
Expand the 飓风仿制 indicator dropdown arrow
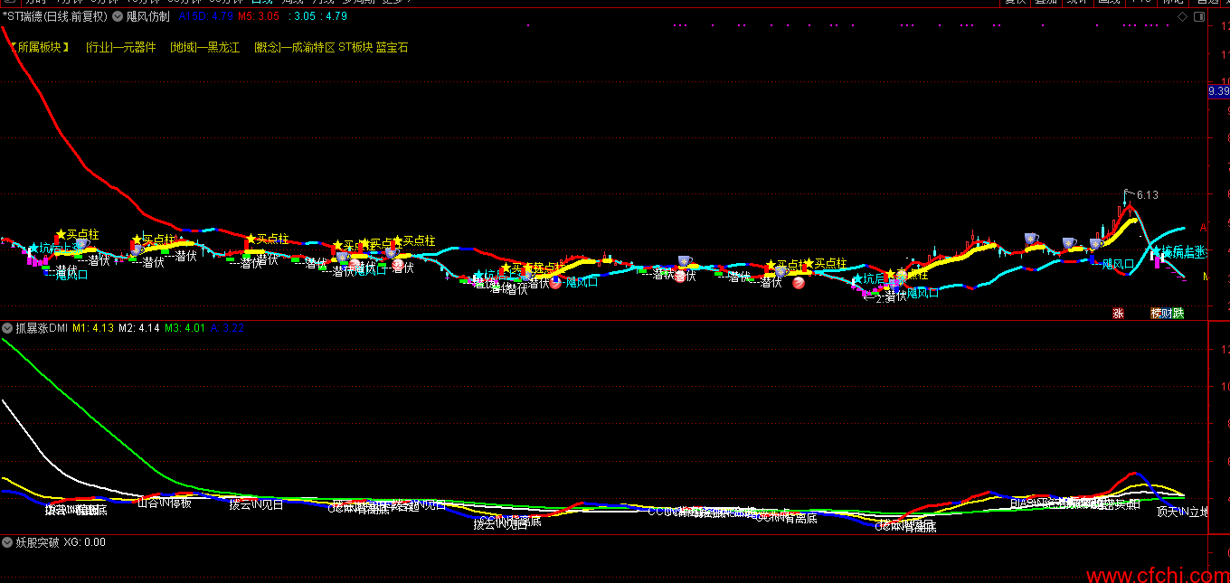[118, 16]
